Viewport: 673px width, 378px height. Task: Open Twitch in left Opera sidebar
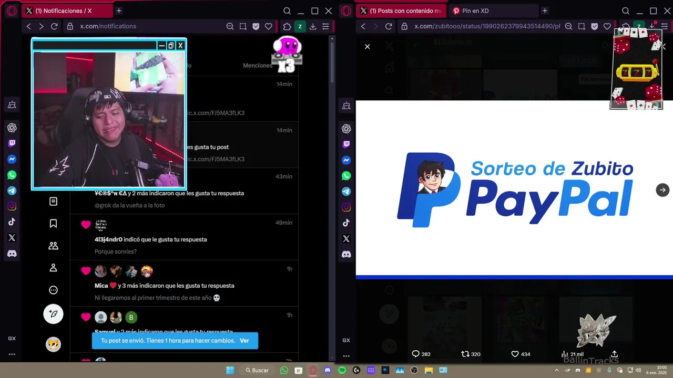coord(12,143)
